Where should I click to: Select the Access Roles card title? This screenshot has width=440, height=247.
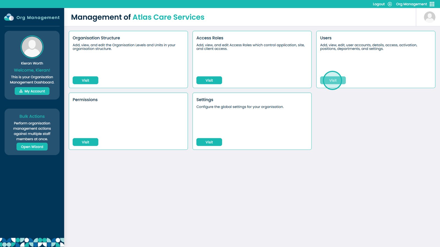[x=210, y=38]
